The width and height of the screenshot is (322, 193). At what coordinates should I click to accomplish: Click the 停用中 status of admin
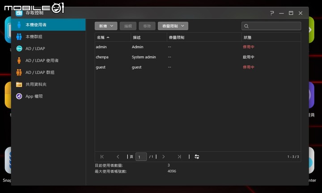click(249, 47)
